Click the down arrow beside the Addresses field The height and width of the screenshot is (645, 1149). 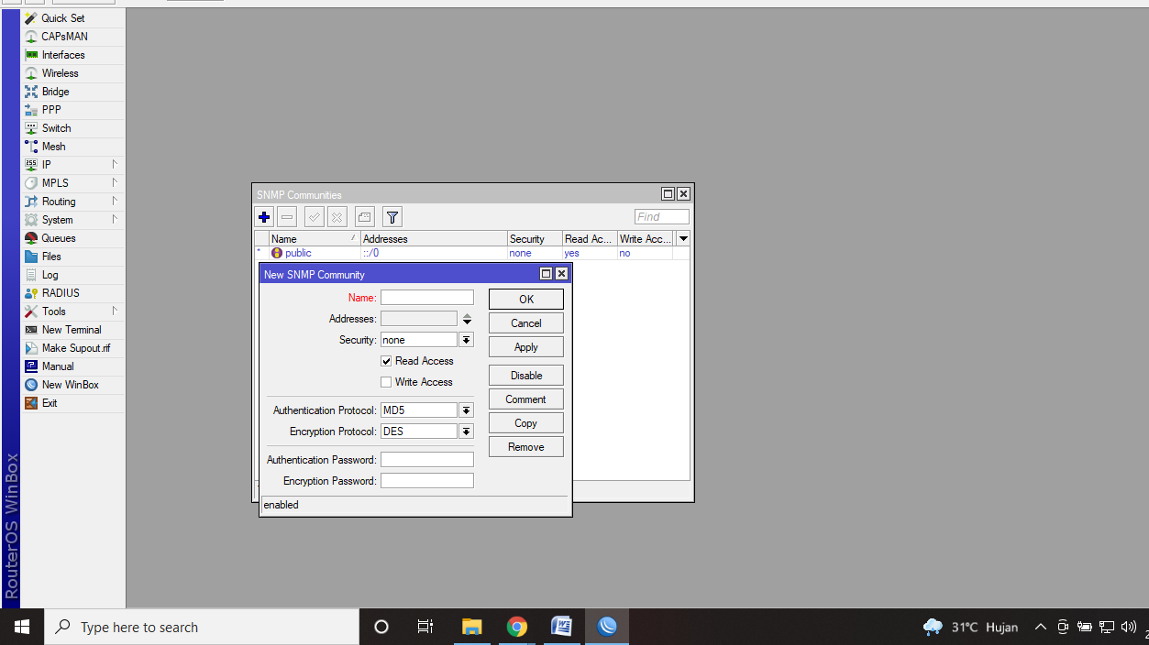467,322
